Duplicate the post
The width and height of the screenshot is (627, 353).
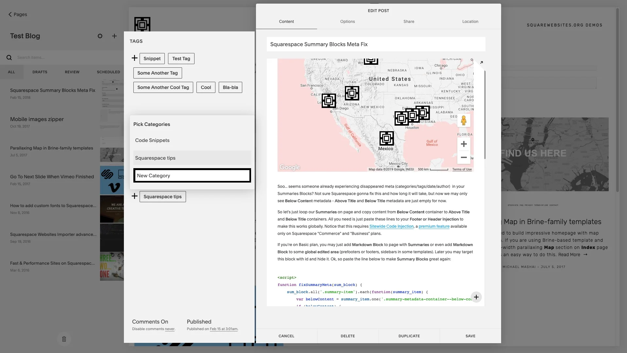point(409,336)
